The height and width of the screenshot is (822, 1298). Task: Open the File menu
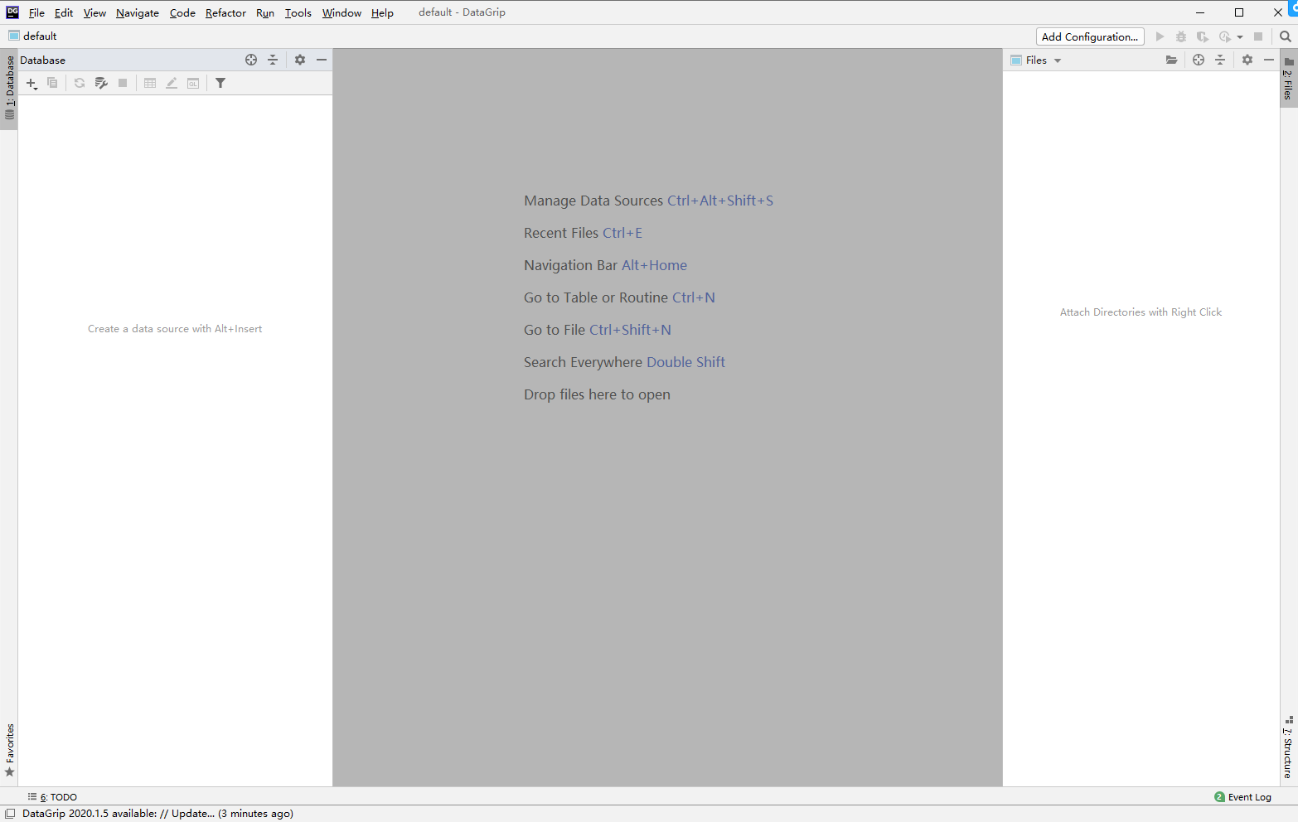pos(36,12)
